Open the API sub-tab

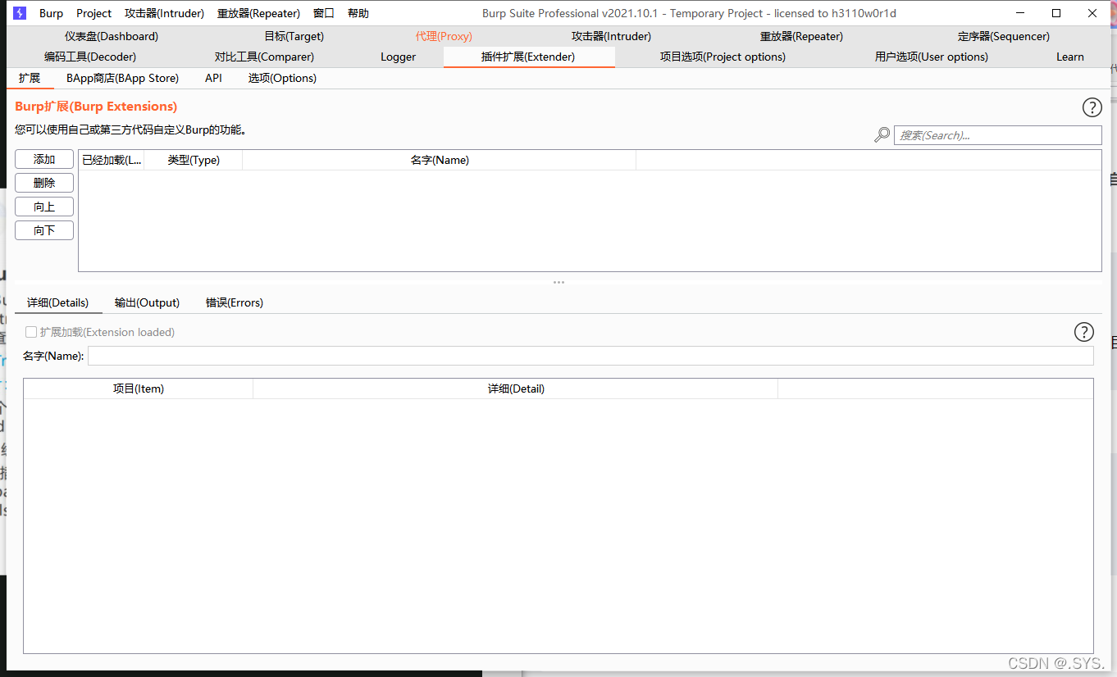[x=213, y=78]
